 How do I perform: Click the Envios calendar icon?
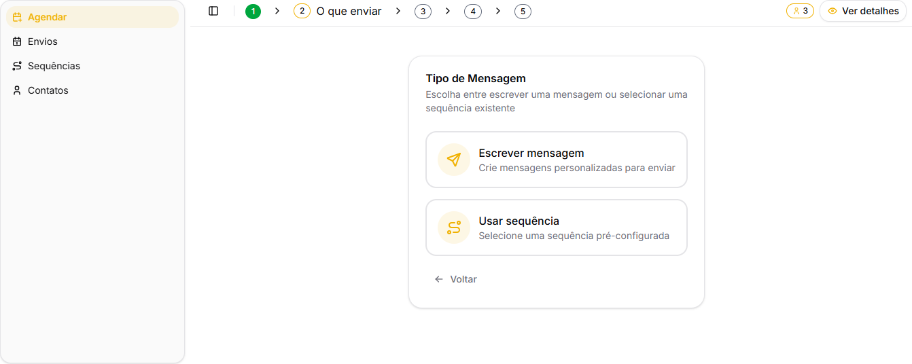tap(17, 41)
